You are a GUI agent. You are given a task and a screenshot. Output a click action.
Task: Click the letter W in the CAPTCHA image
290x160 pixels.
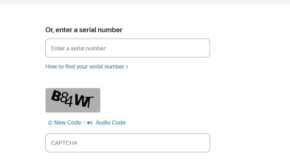80,101
